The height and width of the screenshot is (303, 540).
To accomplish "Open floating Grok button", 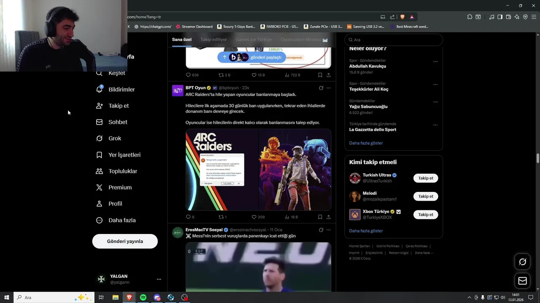I will 522,262.
